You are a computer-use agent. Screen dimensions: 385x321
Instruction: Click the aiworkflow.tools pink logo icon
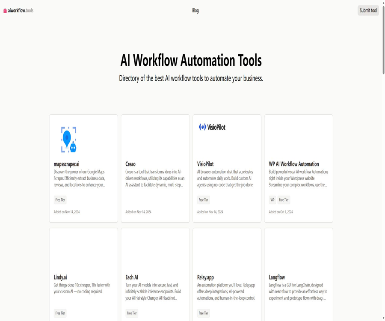click(5, 11)
